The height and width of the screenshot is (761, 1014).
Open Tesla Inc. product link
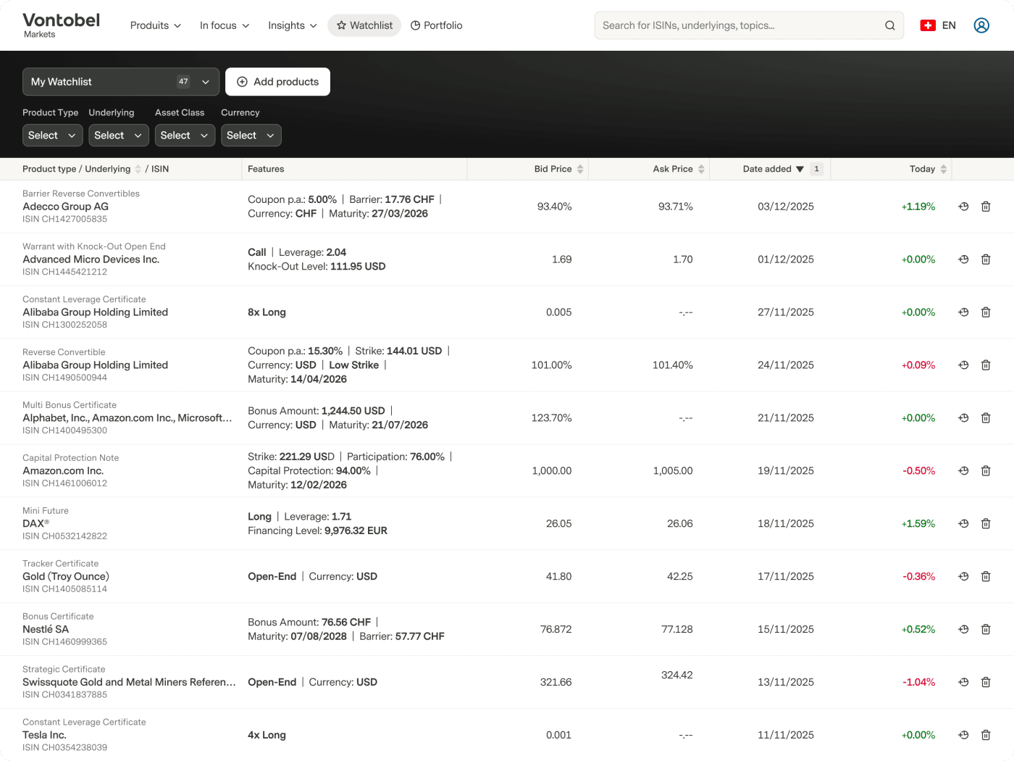coord(44,736)
